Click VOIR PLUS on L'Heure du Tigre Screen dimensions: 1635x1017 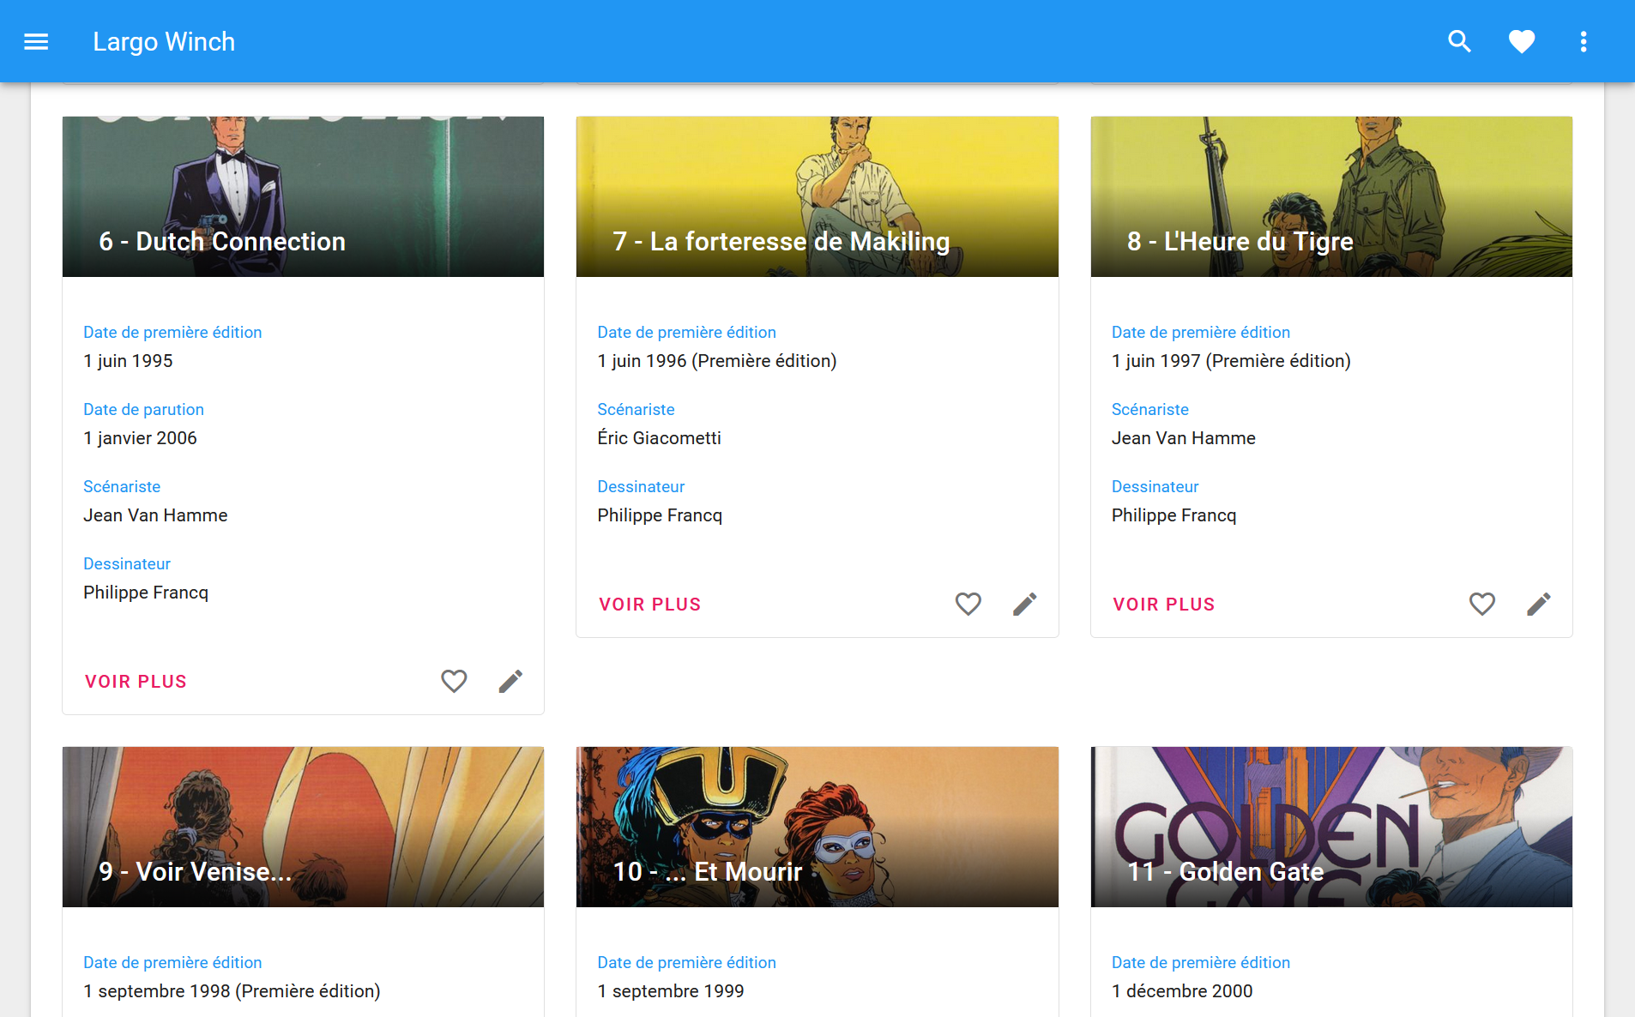coord(1164,605)
